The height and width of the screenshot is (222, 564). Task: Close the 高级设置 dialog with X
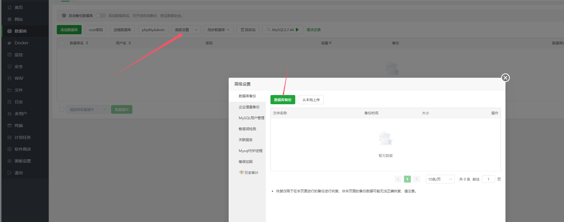click(505, 78)
